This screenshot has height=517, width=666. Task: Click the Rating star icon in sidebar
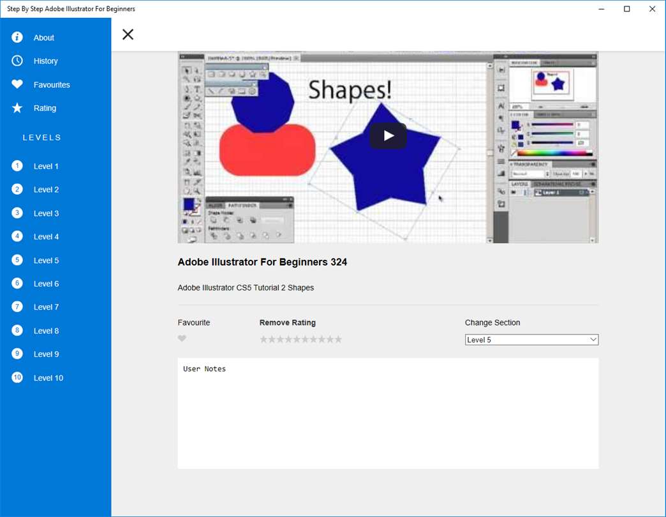pyautogui.click(x=17, y=108)
